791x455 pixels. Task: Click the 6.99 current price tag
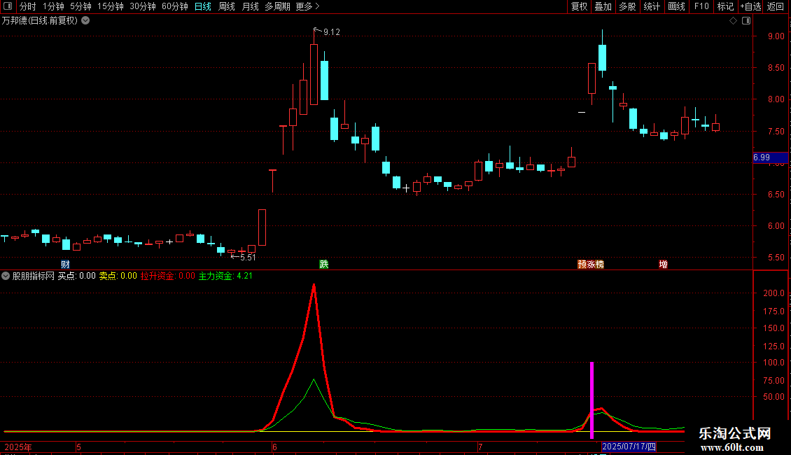pyautogui.click(x=770, y=157)
